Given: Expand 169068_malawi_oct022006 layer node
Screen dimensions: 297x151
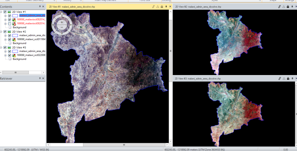Looking at the screenshot, I should tap(5, 55).
